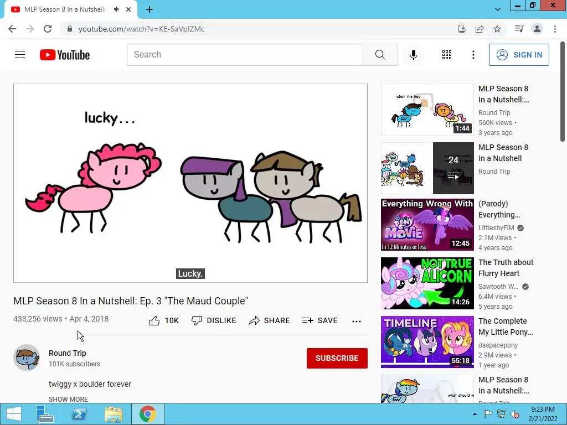This screenshot has width=567, height=425.
Task: Bookmark this page with the star icon
Action: pyautogui.click(x=497, y=29)
